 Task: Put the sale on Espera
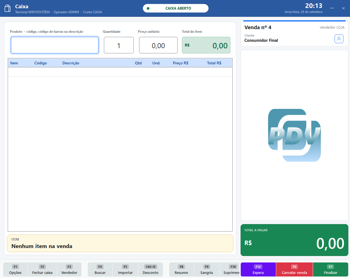point(258,269)
